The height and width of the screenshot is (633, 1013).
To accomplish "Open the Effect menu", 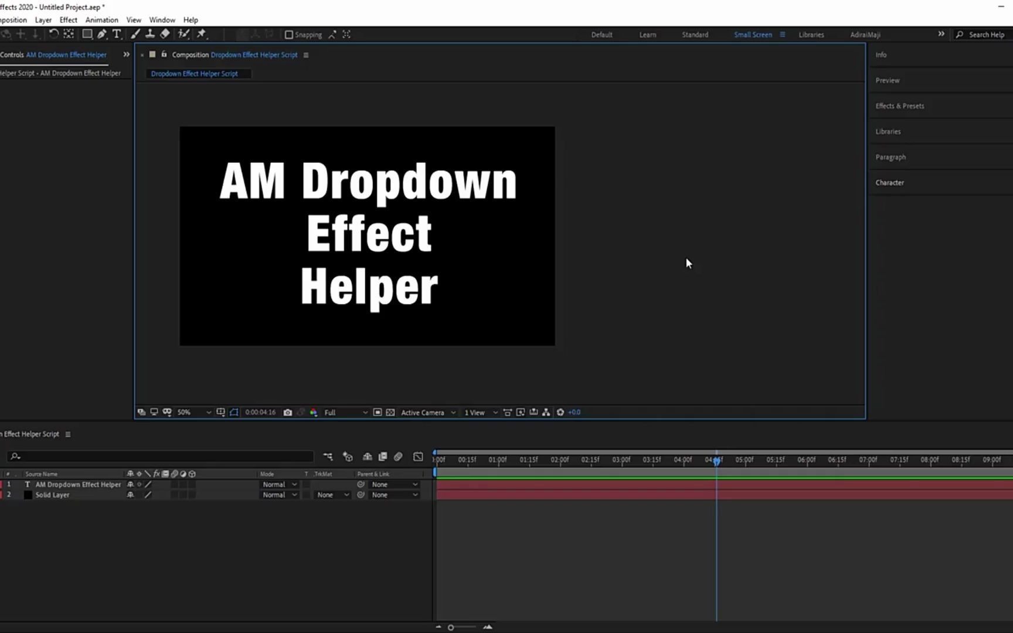I will point(68,19).
